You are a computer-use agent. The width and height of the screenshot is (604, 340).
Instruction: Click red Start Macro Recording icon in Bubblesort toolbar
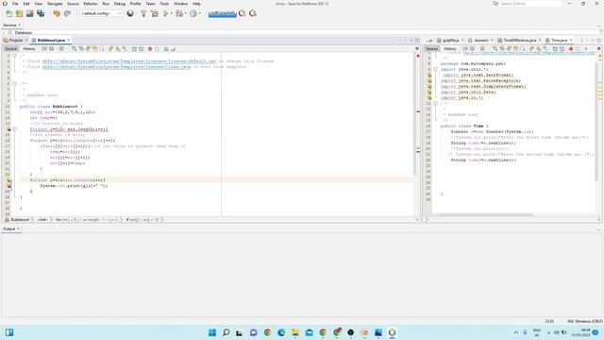pos(150,49)
